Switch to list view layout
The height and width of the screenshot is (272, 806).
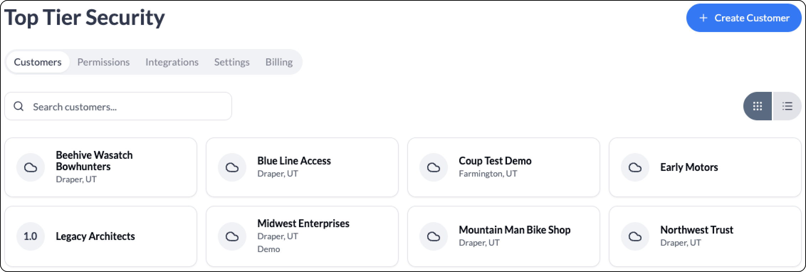click(x=787, y=106)
